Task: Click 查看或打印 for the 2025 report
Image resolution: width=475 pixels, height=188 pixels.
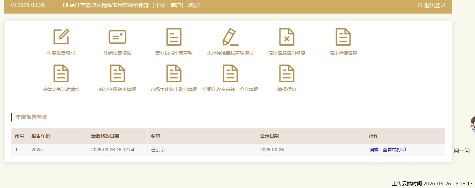Action: pyautogui.click(x=394, y=150)
